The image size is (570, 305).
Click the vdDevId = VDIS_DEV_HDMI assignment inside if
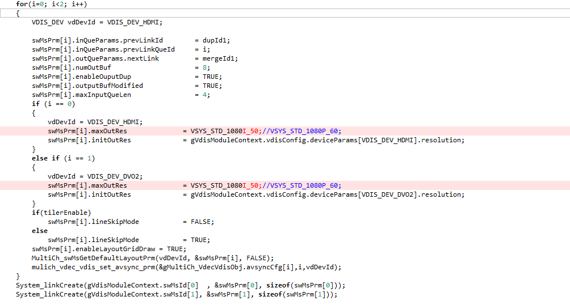pyautogui.click(x=95, y=122)
